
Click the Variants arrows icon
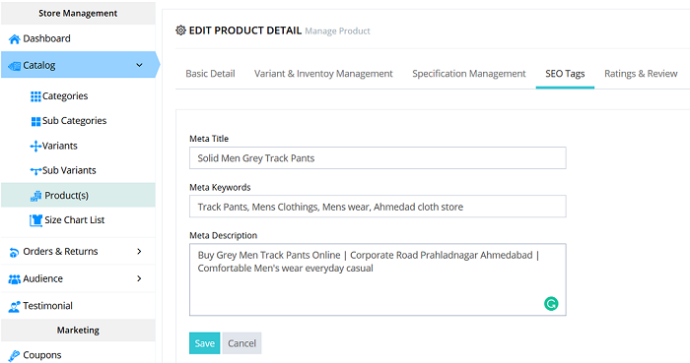(x=35, y=146)
